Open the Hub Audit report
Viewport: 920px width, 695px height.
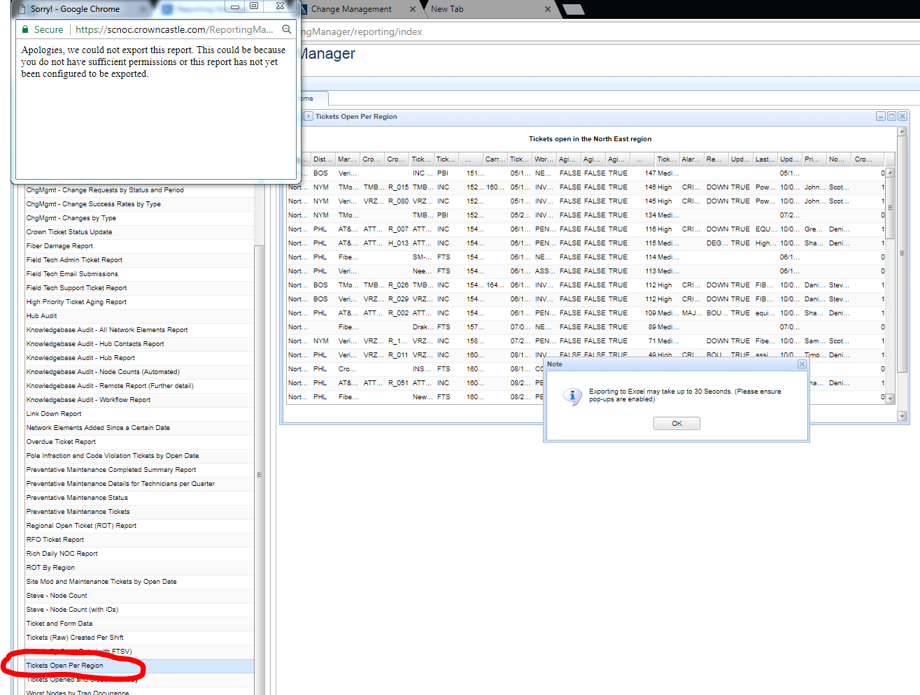click(42, 316)
